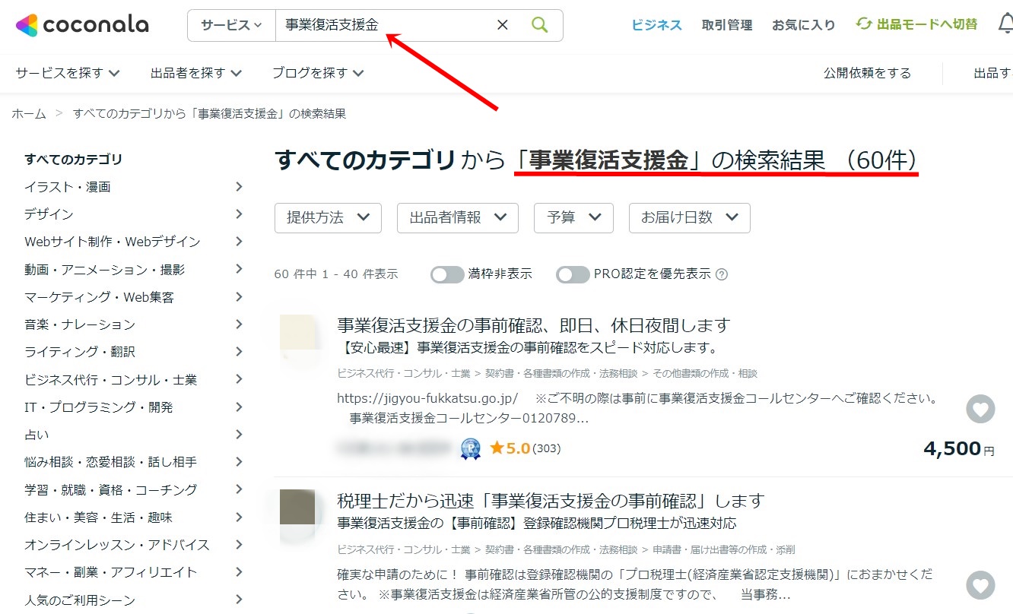Select 人気のご利用シーン category
The width and height of the screenshot is (1013, 614).
[80, 600]
